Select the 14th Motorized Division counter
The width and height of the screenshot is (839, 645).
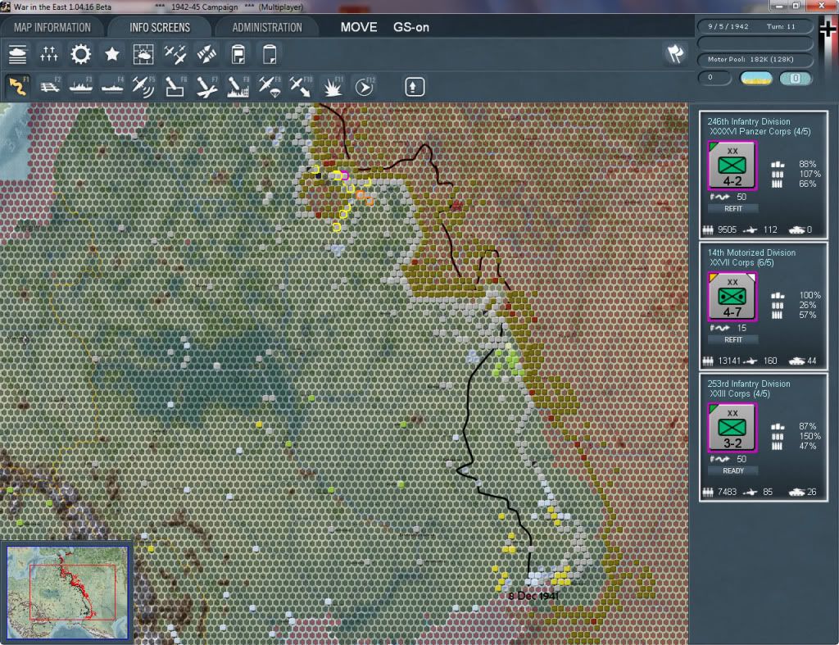point(732,297)
